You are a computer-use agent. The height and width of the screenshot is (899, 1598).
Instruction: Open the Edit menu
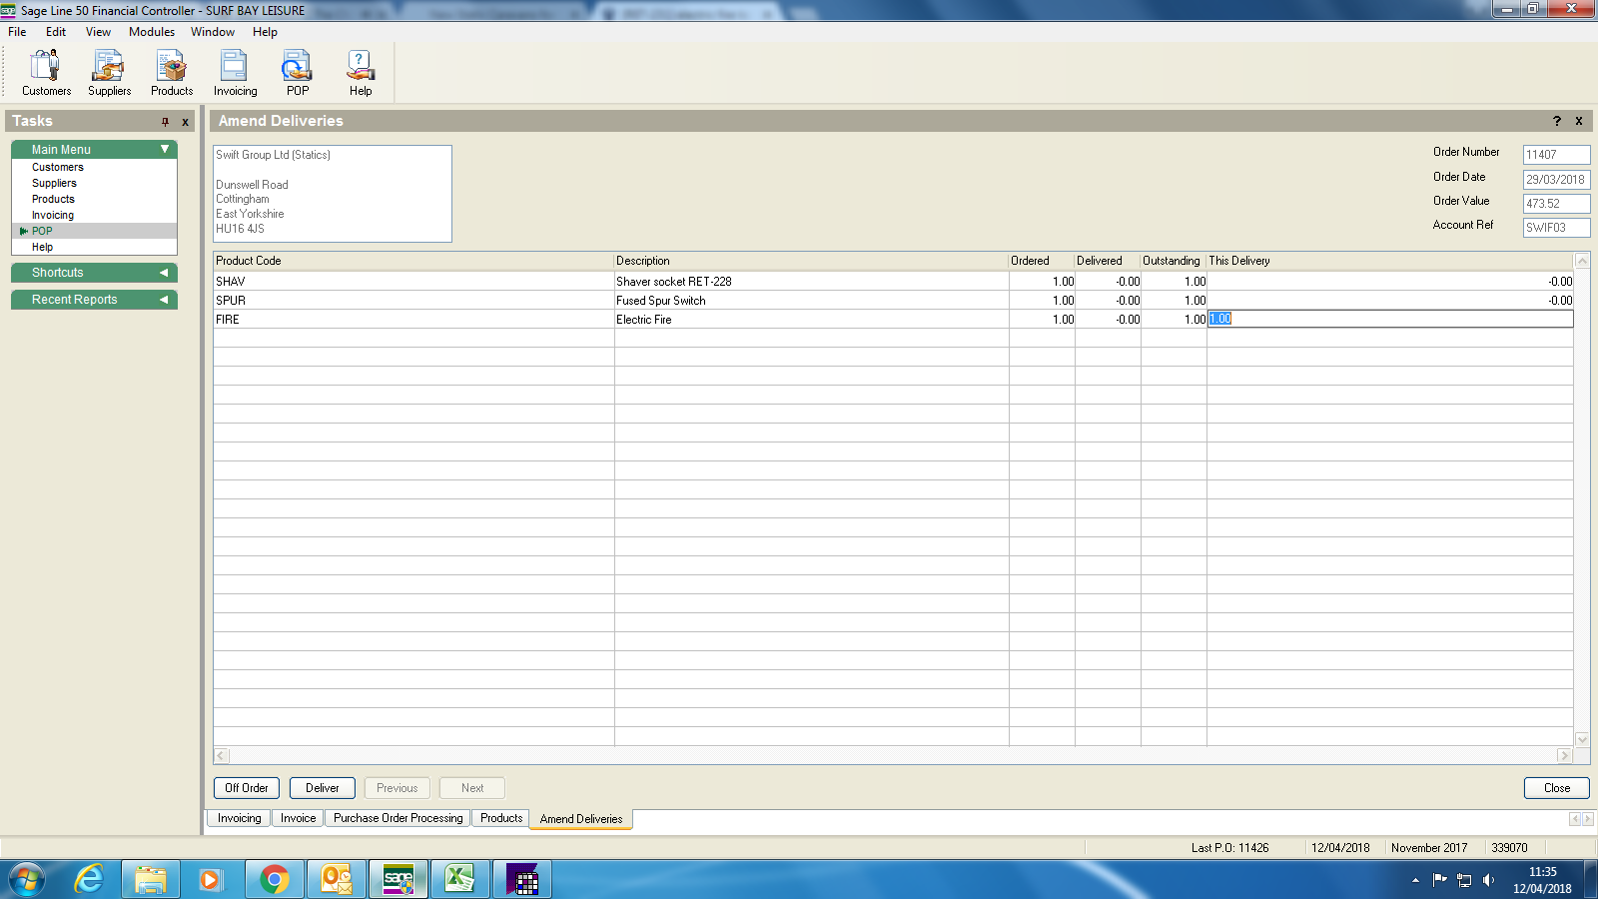(x=56, y=32)
